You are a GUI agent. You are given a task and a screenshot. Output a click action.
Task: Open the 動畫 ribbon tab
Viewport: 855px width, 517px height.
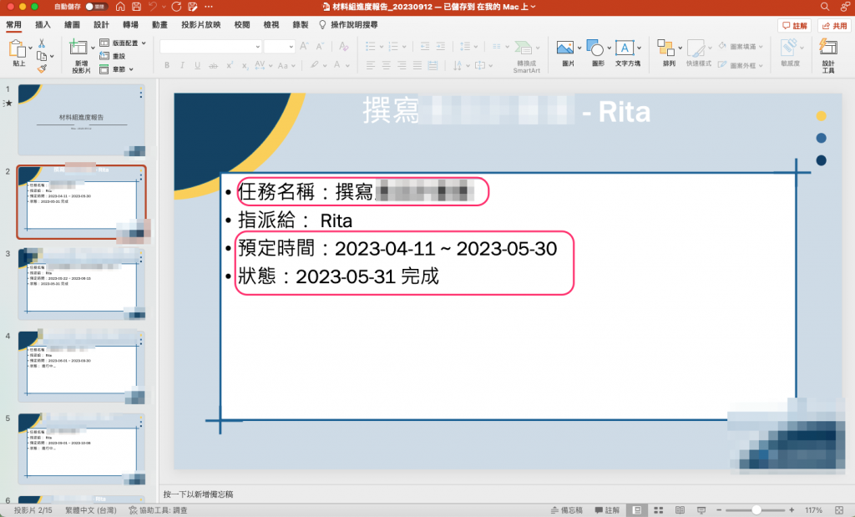pos(159,25)
